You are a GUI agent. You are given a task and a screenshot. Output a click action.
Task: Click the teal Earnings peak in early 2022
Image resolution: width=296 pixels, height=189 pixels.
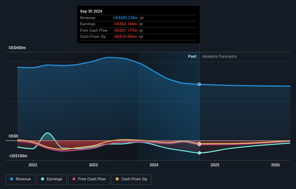pos(47,133)
